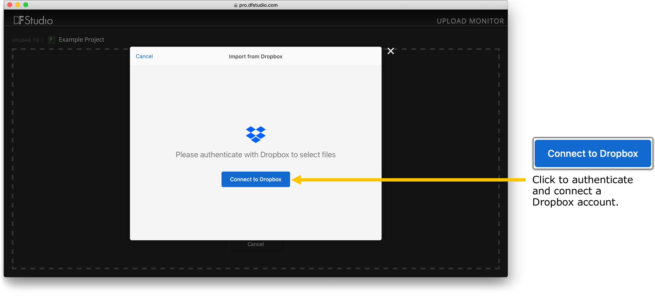Click the yellow minimize window button

[18, 5]
